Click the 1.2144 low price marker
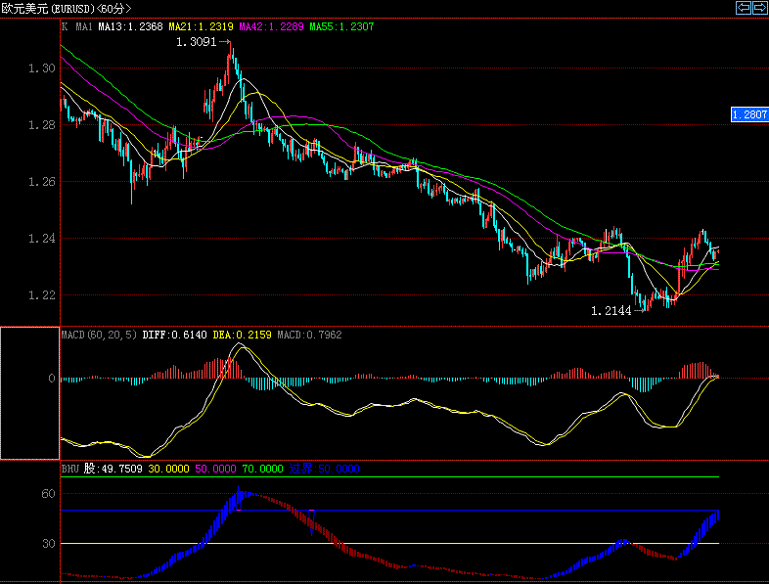Image resolution: width=769 pixels, height=584 pixels. click(611, 311)
